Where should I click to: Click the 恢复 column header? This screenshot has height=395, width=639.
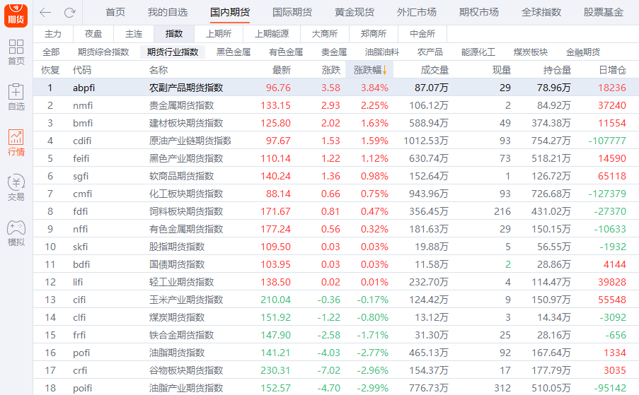50,70
